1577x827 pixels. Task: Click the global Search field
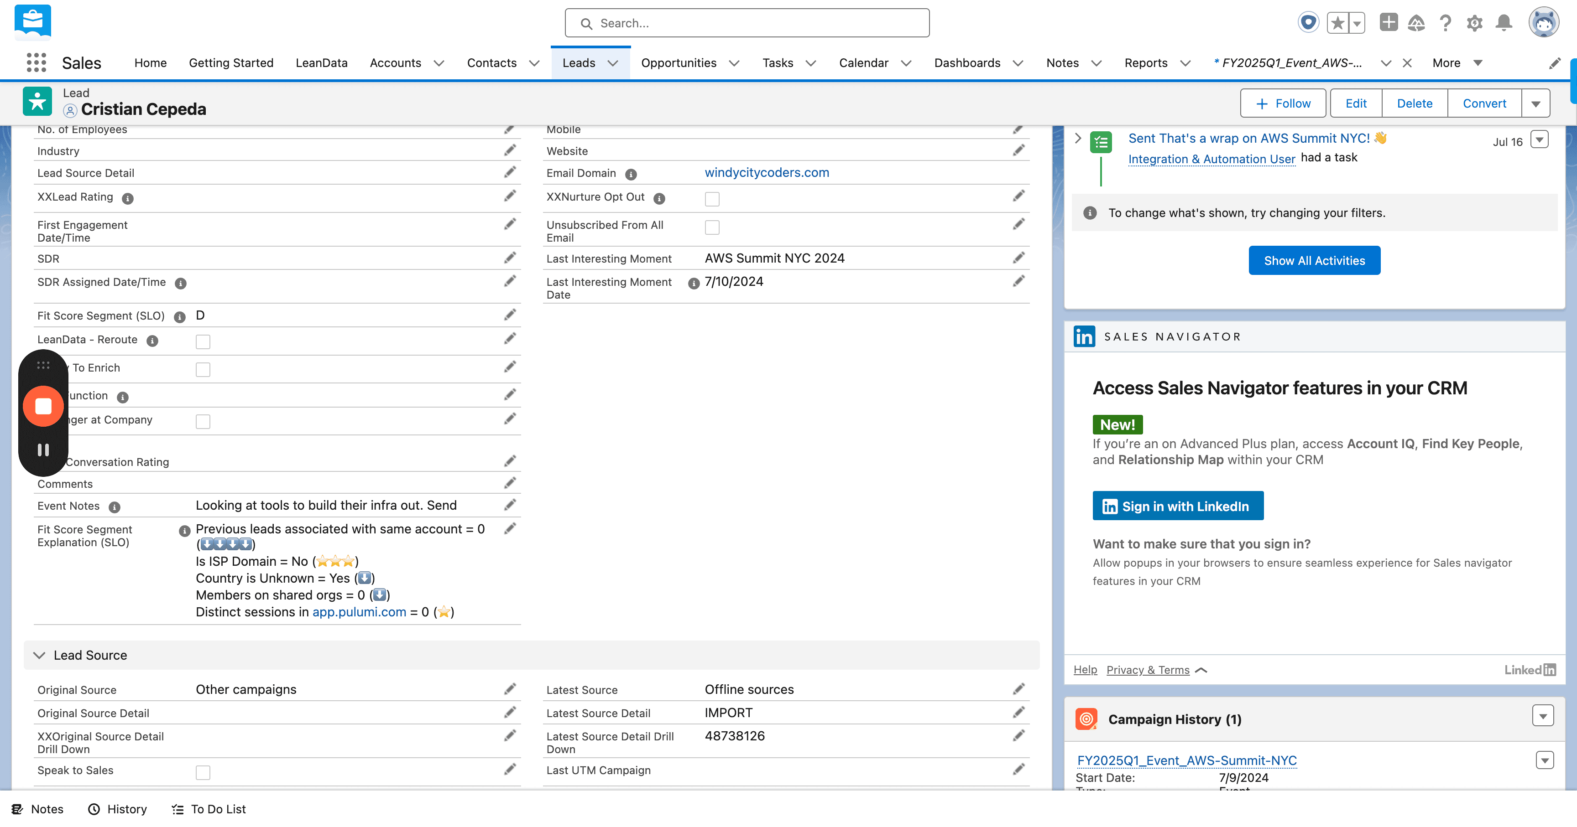coord(747,23)
